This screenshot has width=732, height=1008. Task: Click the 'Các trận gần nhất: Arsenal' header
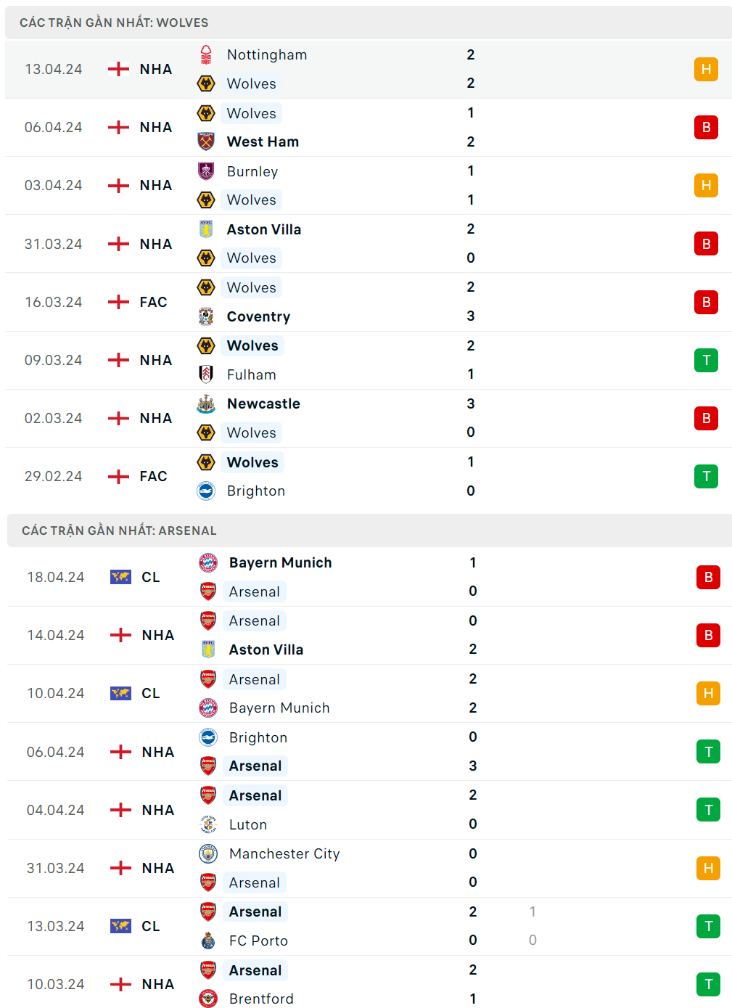119,530
